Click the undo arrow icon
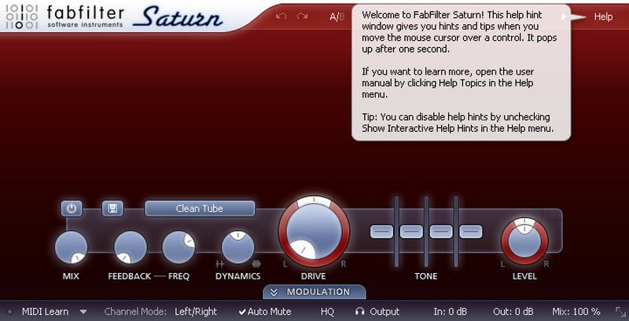This screenshot has width=629, height=321. [281, 16]
